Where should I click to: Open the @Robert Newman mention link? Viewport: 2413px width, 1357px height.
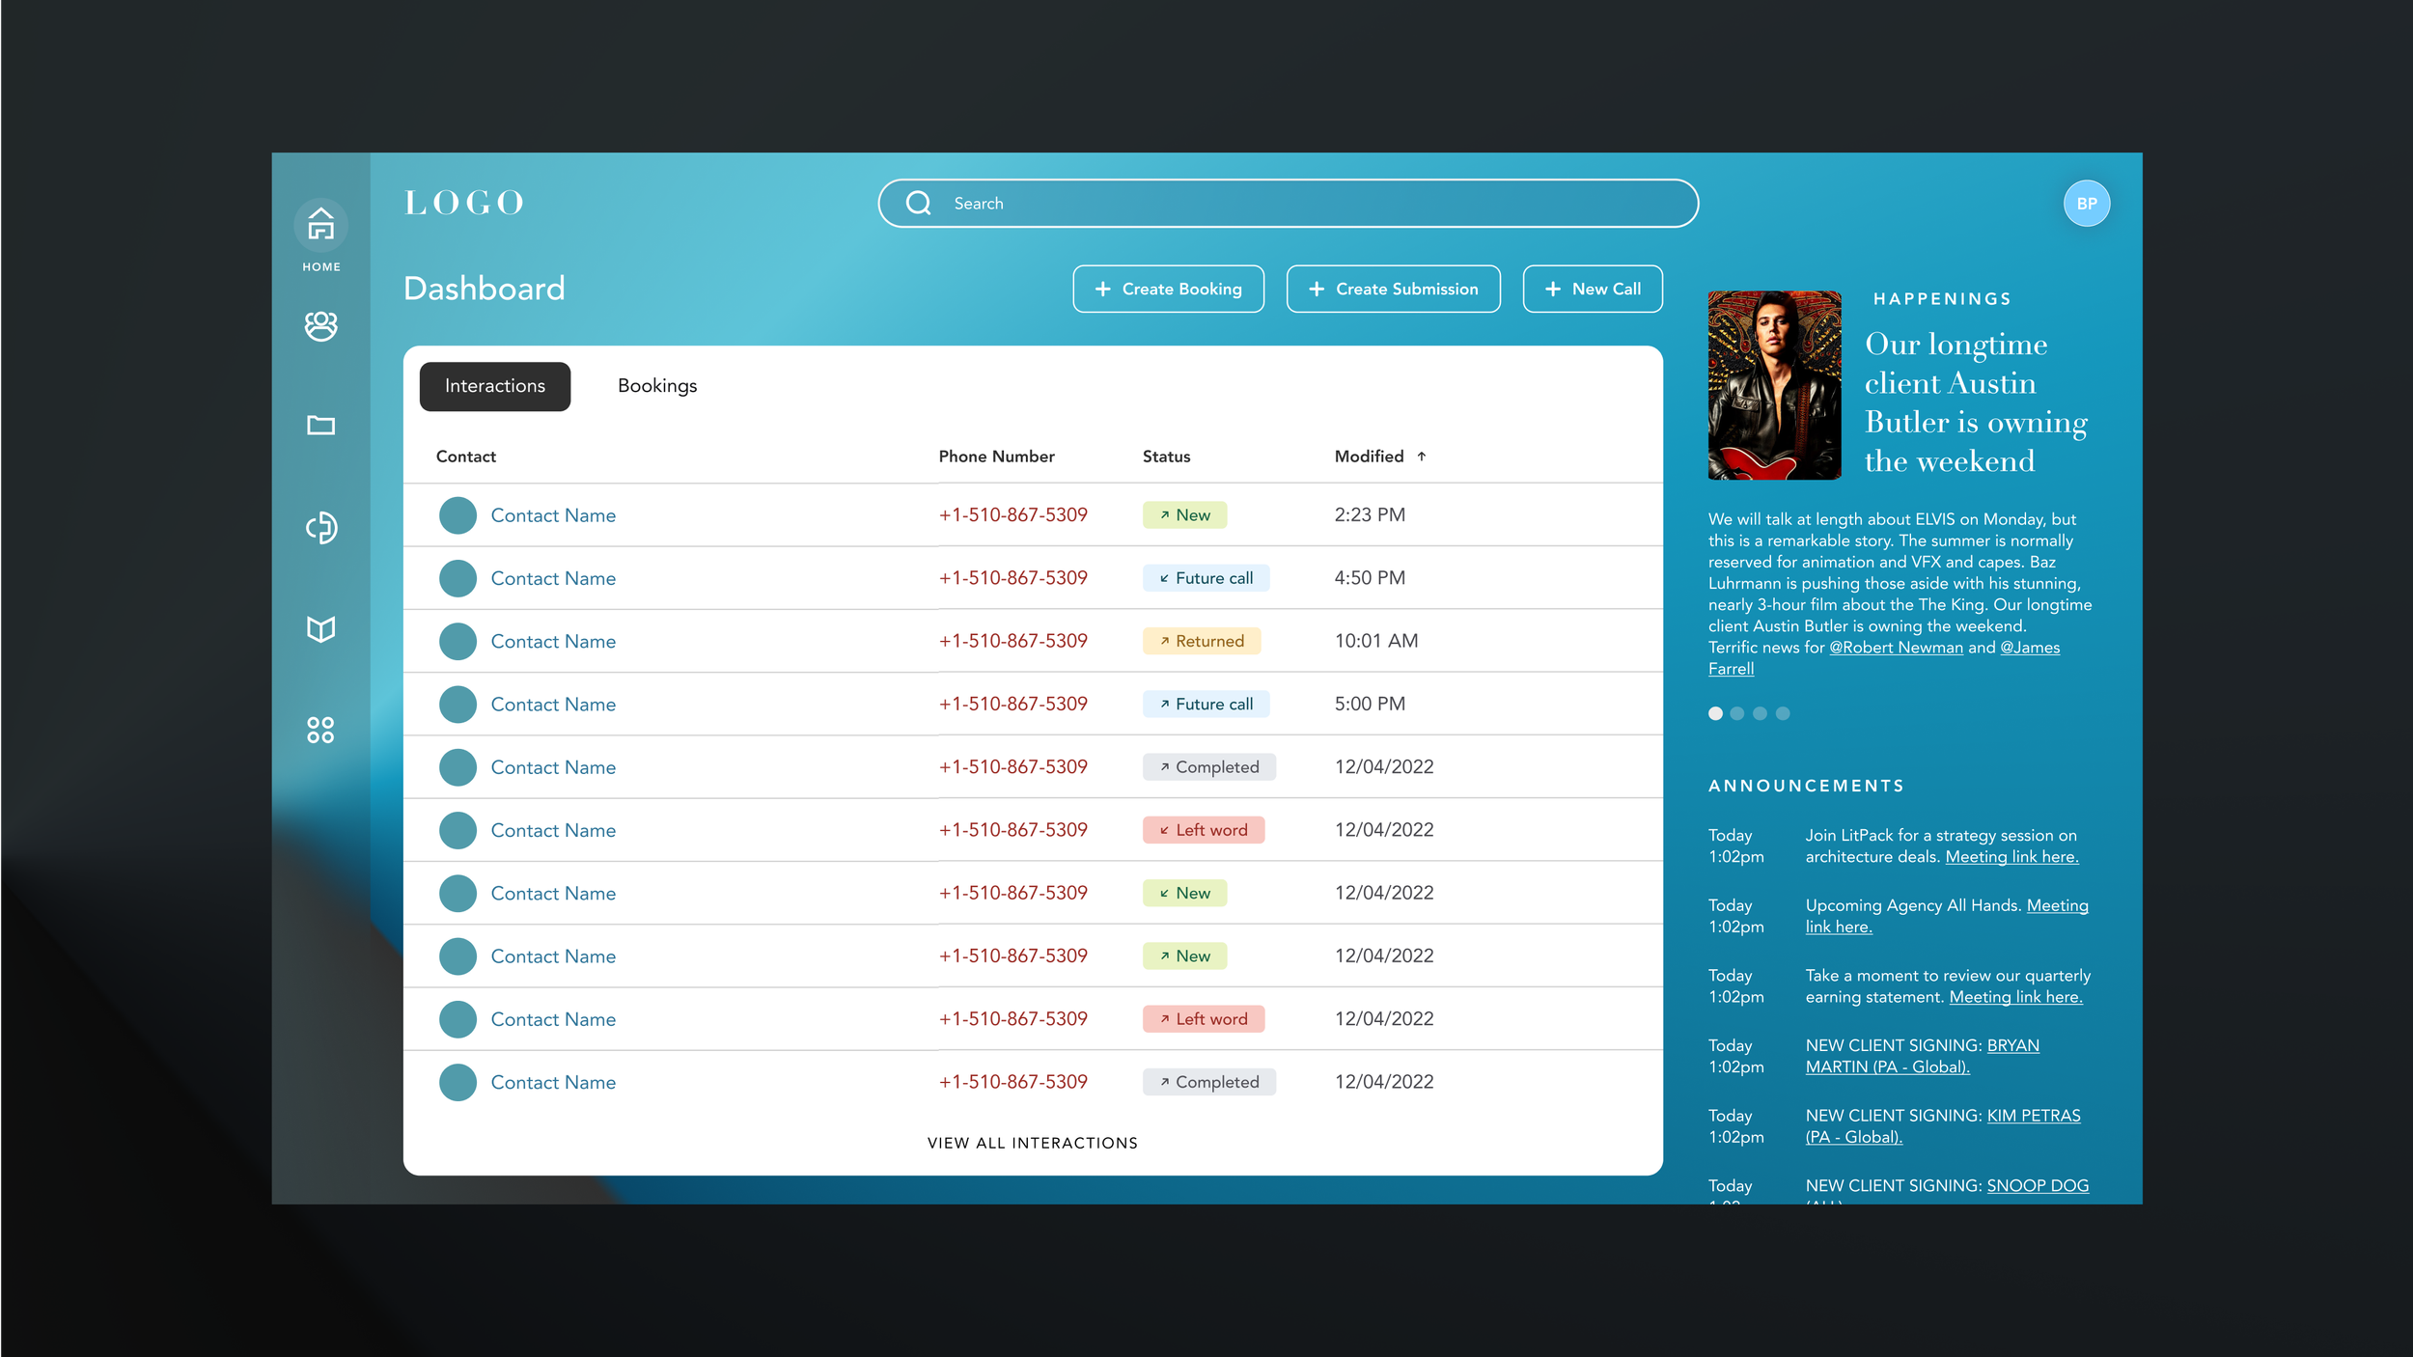1896,648
